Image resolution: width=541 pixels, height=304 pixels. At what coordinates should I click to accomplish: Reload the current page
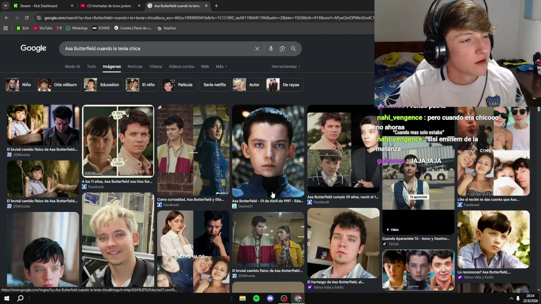(27, 18)
